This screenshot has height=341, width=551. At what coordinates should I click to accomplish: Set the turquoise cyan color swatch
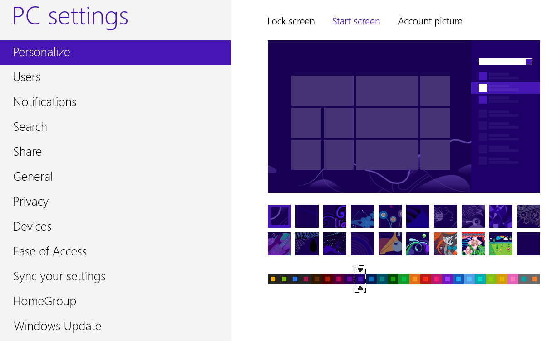(x=480, y=279)
